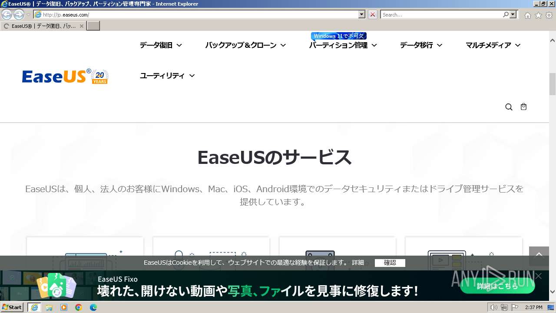Image resolution: width=556 pixels, height=313 pixels.
Task: Click the 確認 cookie confirm button
Action: 390,263
